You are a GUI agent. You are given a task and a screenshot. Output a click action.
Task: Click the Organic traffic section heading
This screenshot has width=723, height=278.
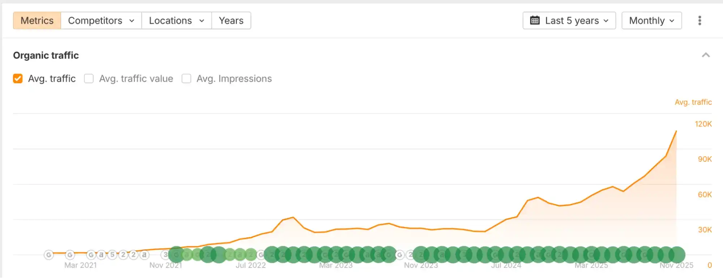point(46,55)
